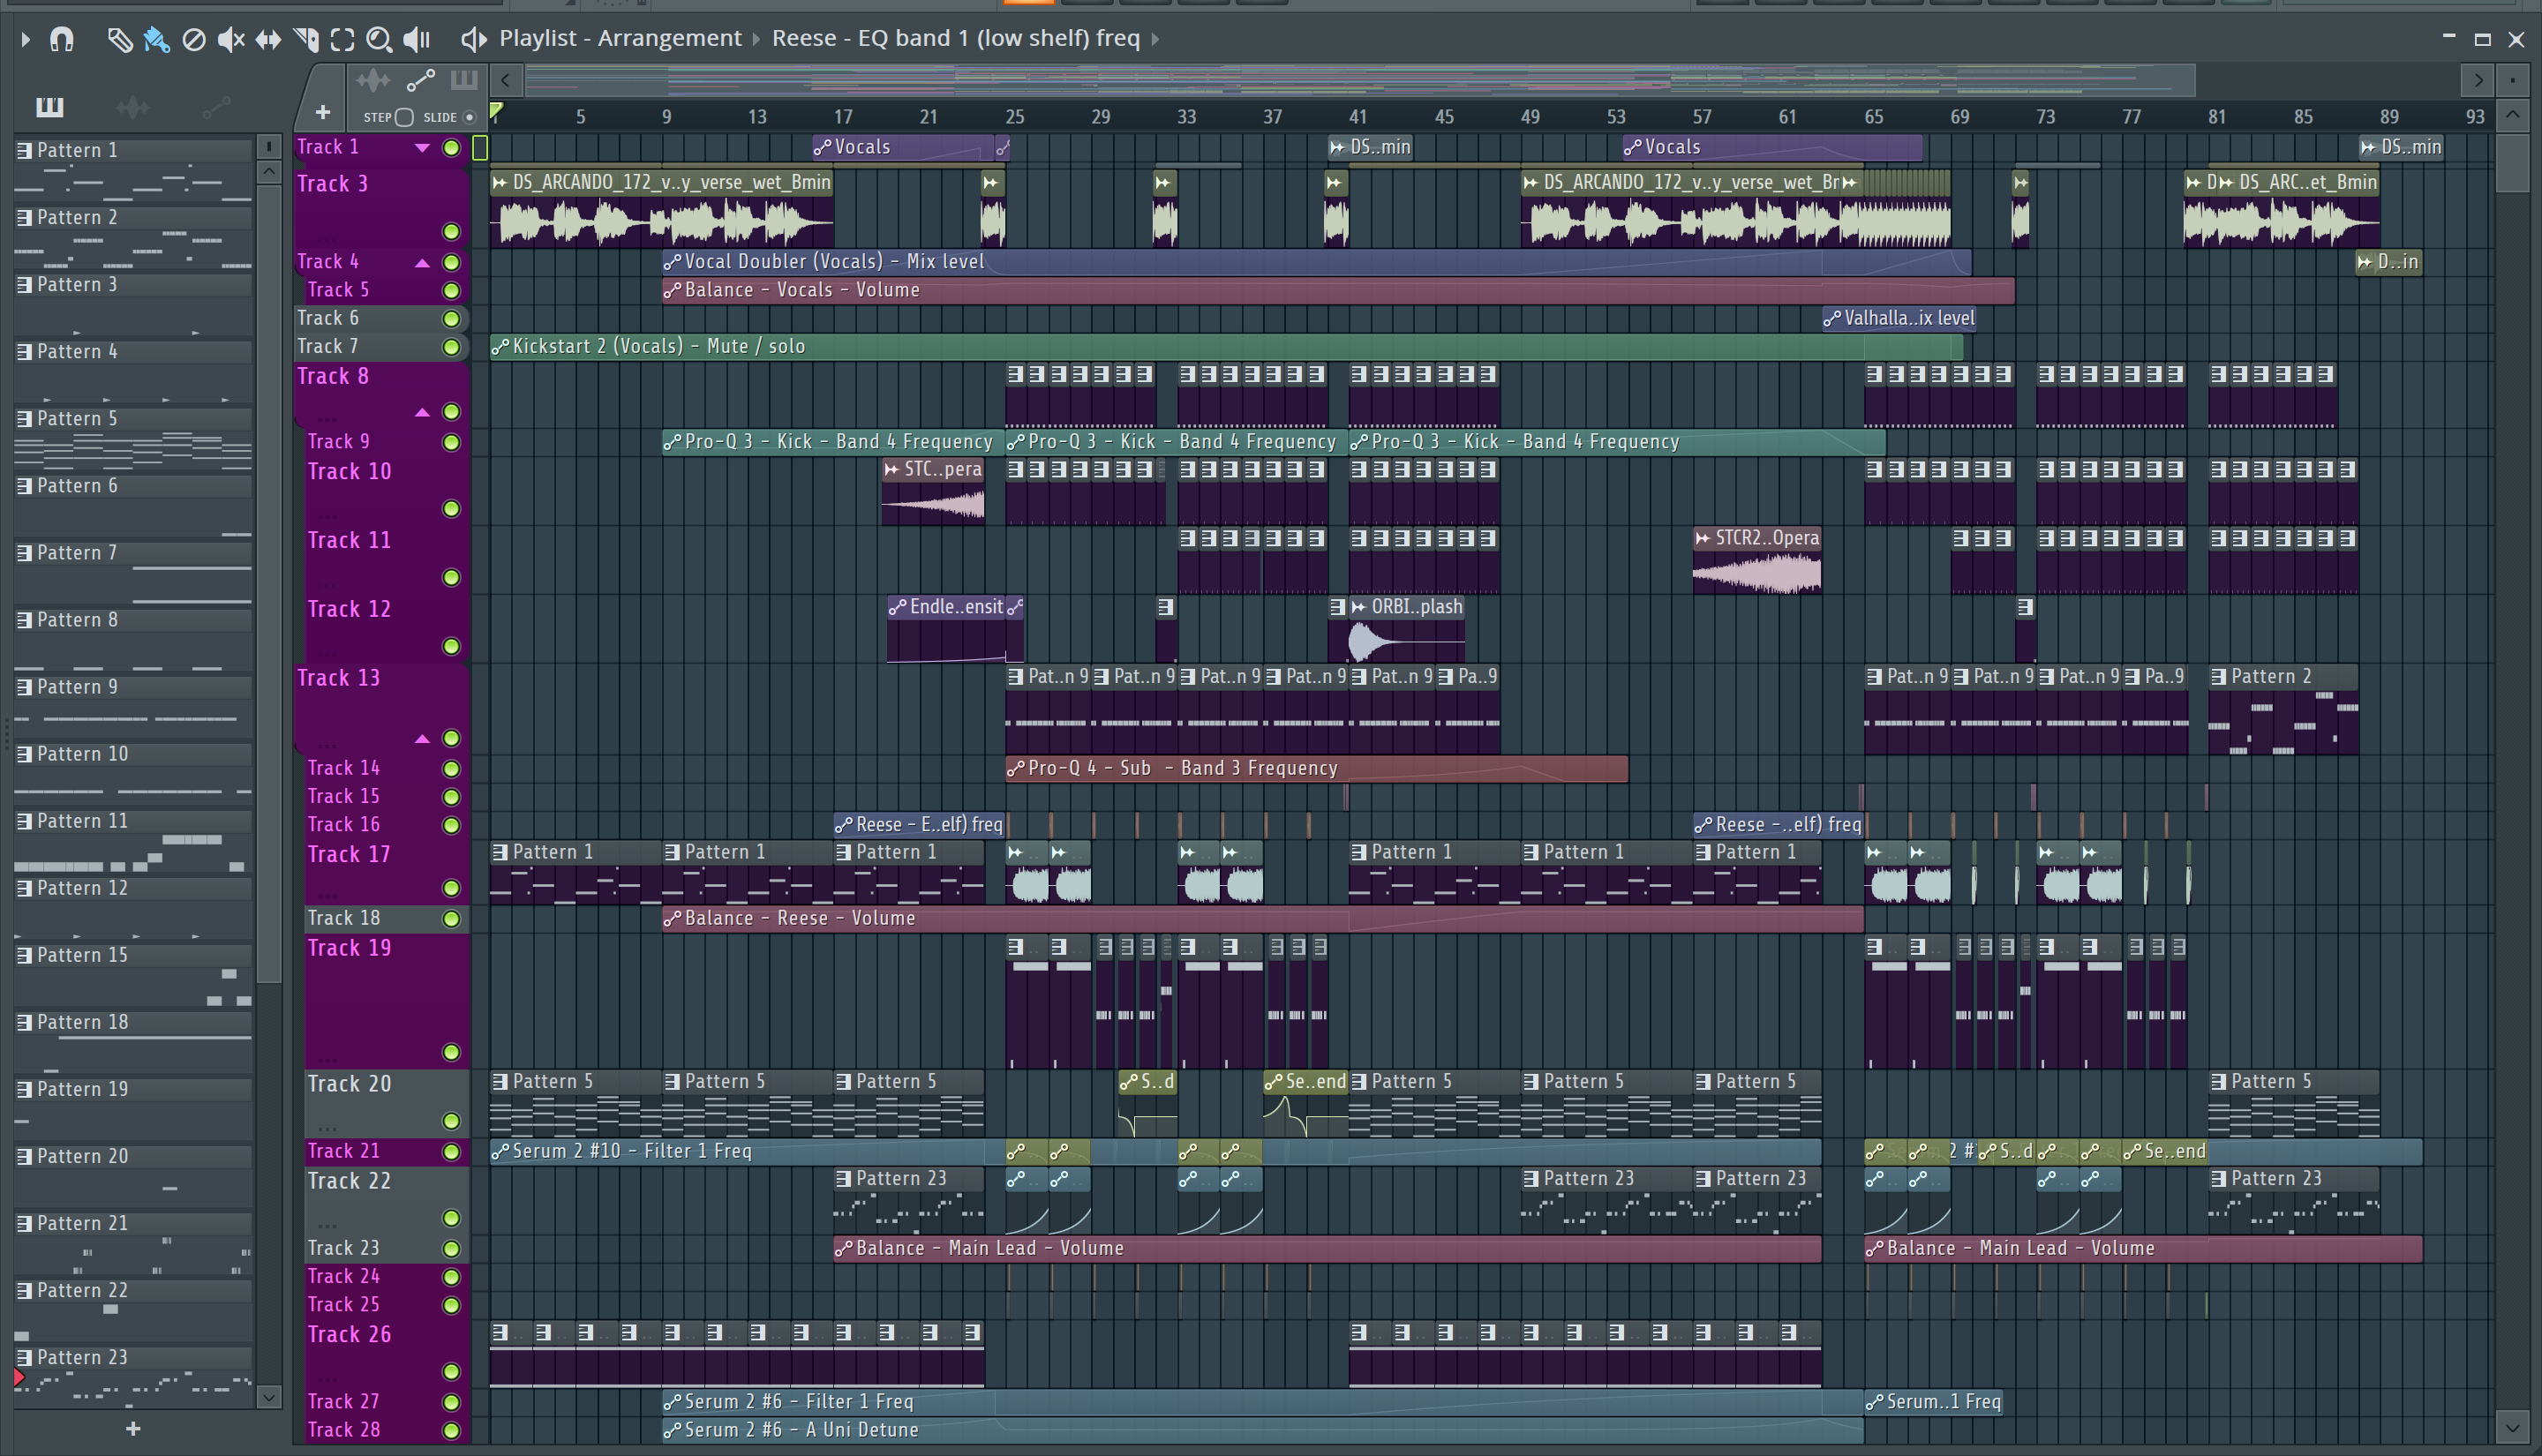Screen dimensions: 2542x1456
Task: Click the playlist vertical scrollbar thumb
Action: [x=2512, y=163]
